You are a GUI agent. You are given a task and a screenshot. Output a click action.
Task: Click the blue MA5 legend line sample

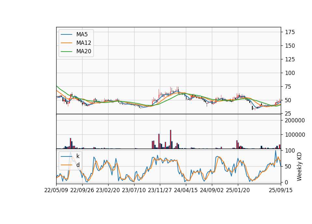[66, 35]
